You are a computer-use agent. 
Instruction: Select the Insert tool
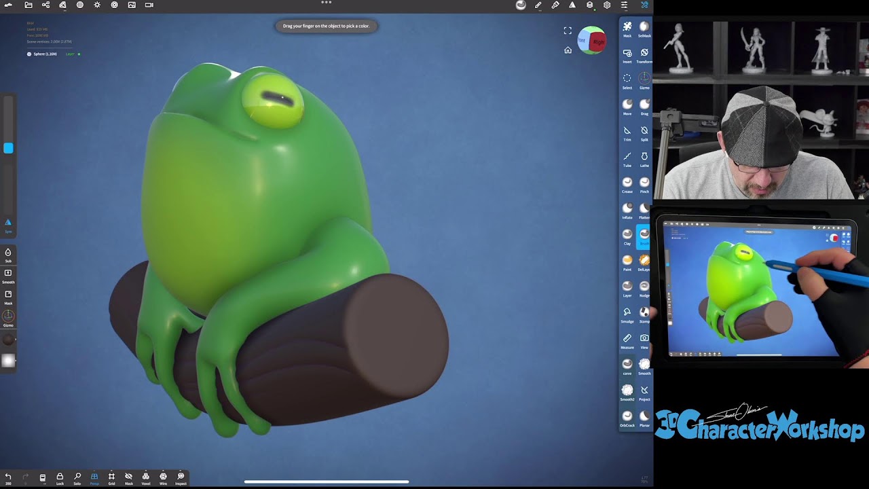(627, 55)
